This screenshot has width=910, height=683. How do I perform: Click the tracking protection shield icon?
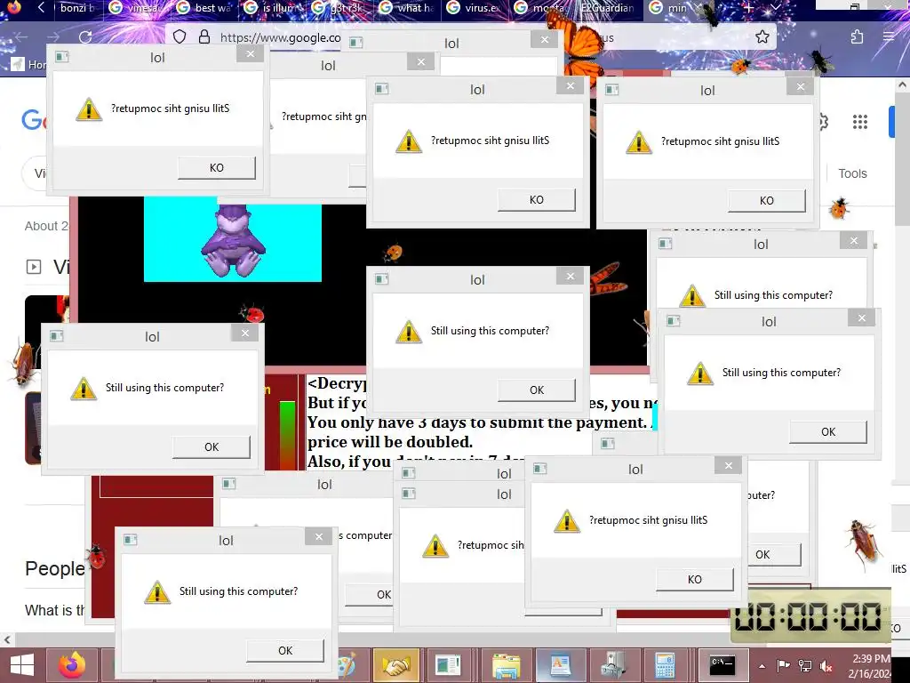(180, 37)
